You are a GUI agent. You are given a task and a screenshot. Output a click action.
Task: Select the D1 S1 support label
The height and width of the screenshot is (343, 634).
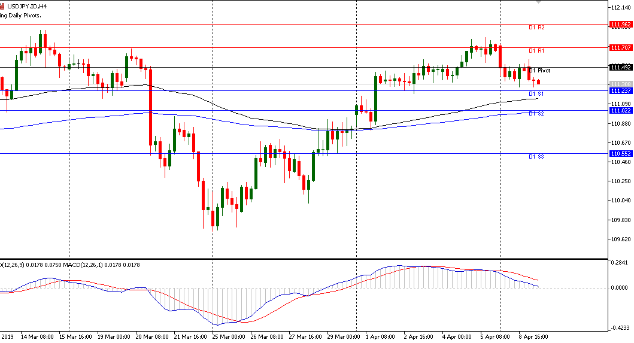tap(536, 95)
